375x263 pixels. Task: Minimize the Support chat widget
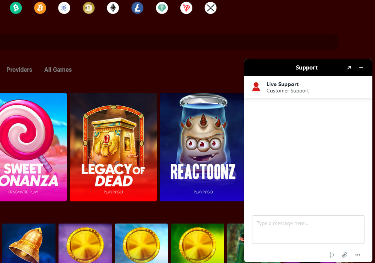[x=361, y=68]
